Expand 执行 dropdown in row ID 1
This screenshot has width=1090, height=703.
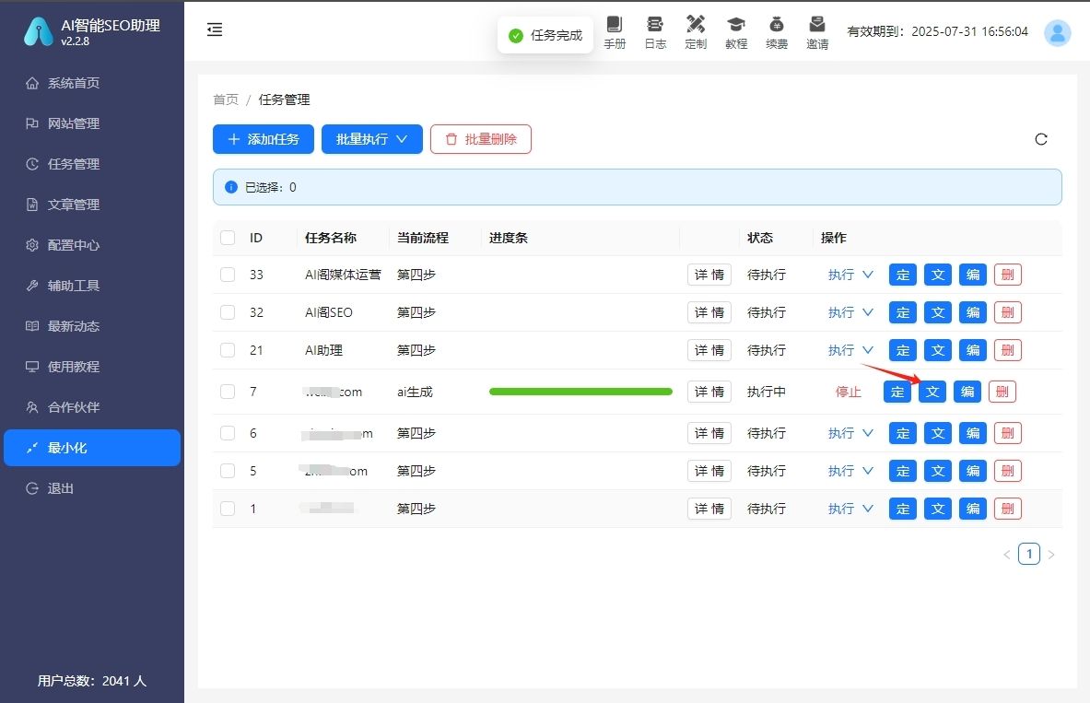850,509
